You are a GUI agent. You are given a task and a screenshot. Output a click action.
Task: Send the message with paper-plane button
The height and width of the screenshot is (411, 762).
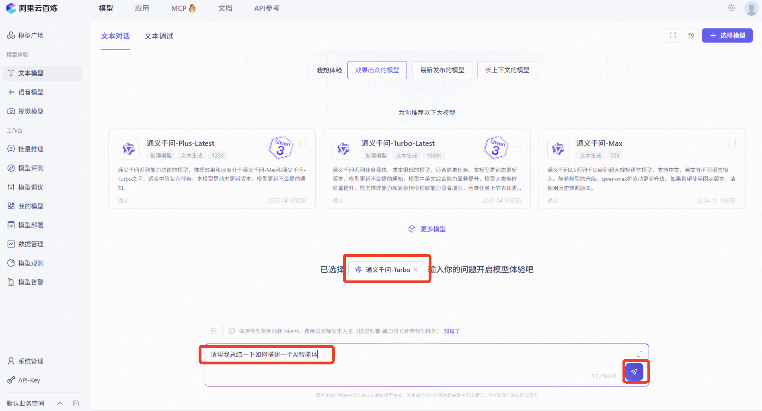click(634, 372)
